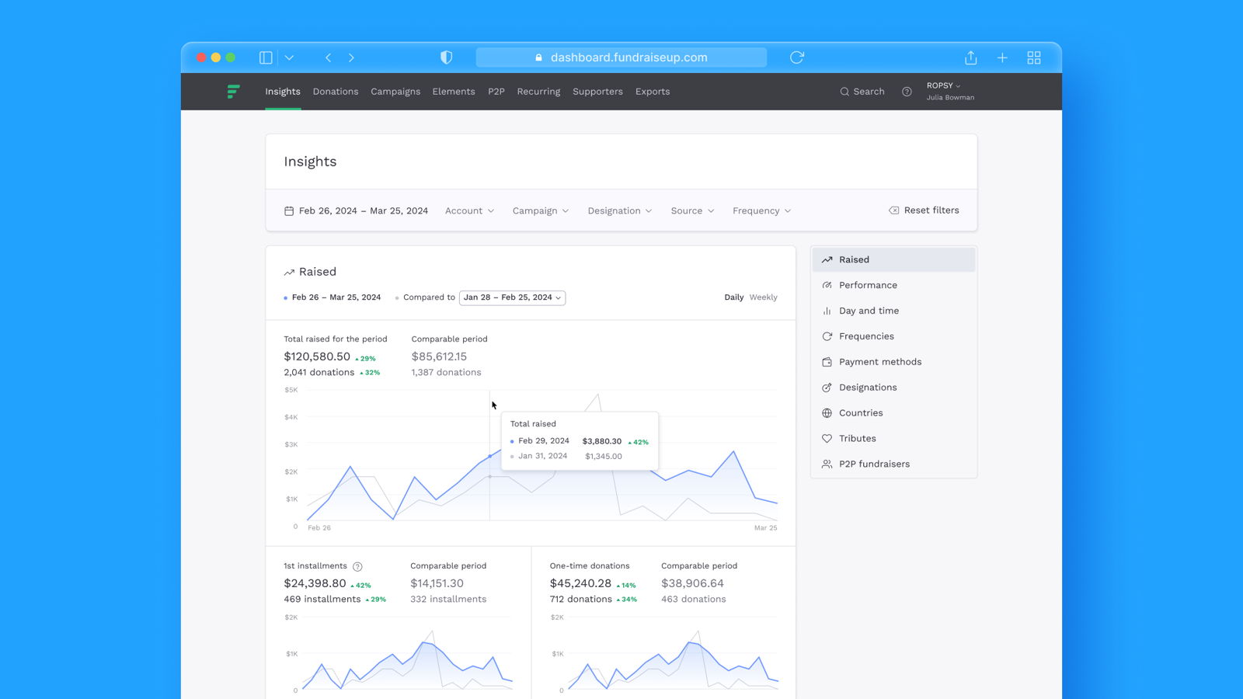Click the Fundraise Up logo icon
The height and width of the screenshot is (699, 1243).
(x=233, y=92)
